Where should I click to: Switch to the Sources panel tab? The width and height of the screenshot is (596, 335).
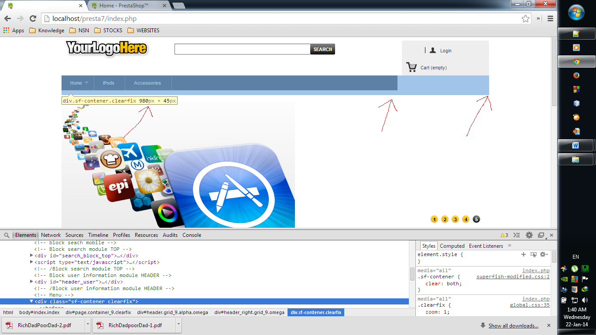coord(74,235)
